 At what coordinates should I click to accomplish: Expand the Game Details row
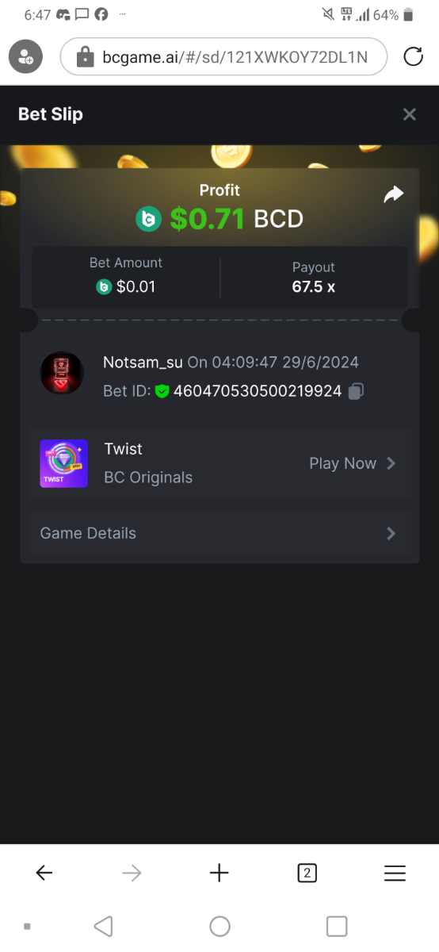tap(219, 533)
